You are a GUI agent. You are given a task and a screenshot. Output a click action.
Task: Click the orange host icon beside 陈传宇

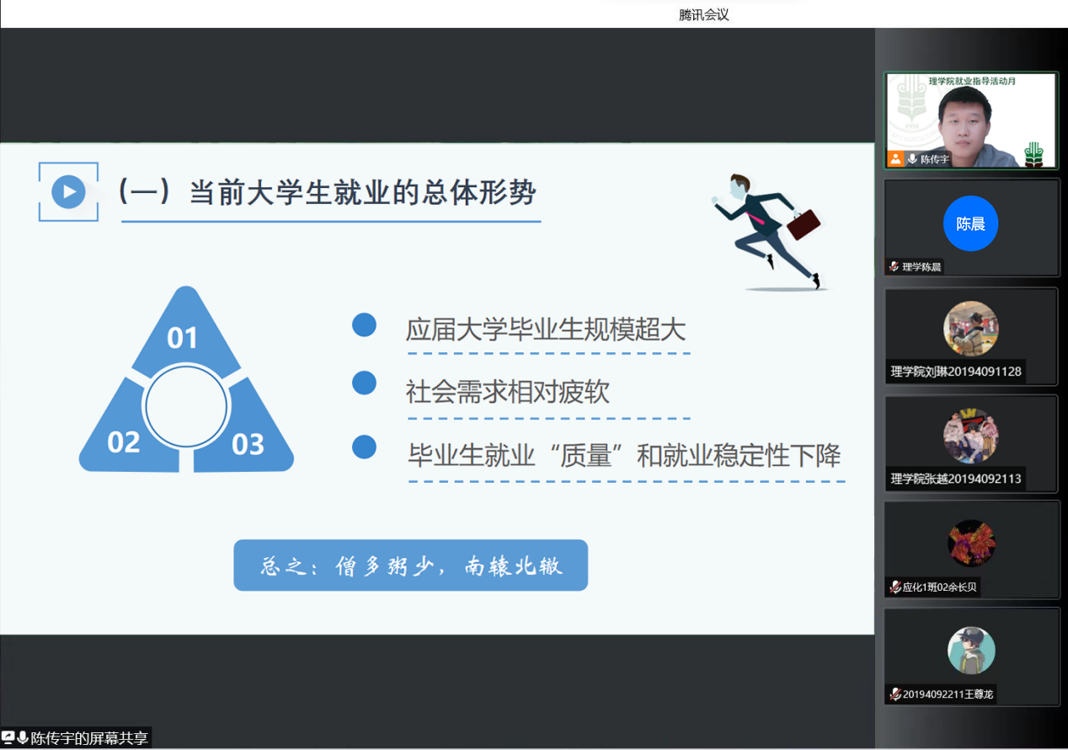point(895,158)
